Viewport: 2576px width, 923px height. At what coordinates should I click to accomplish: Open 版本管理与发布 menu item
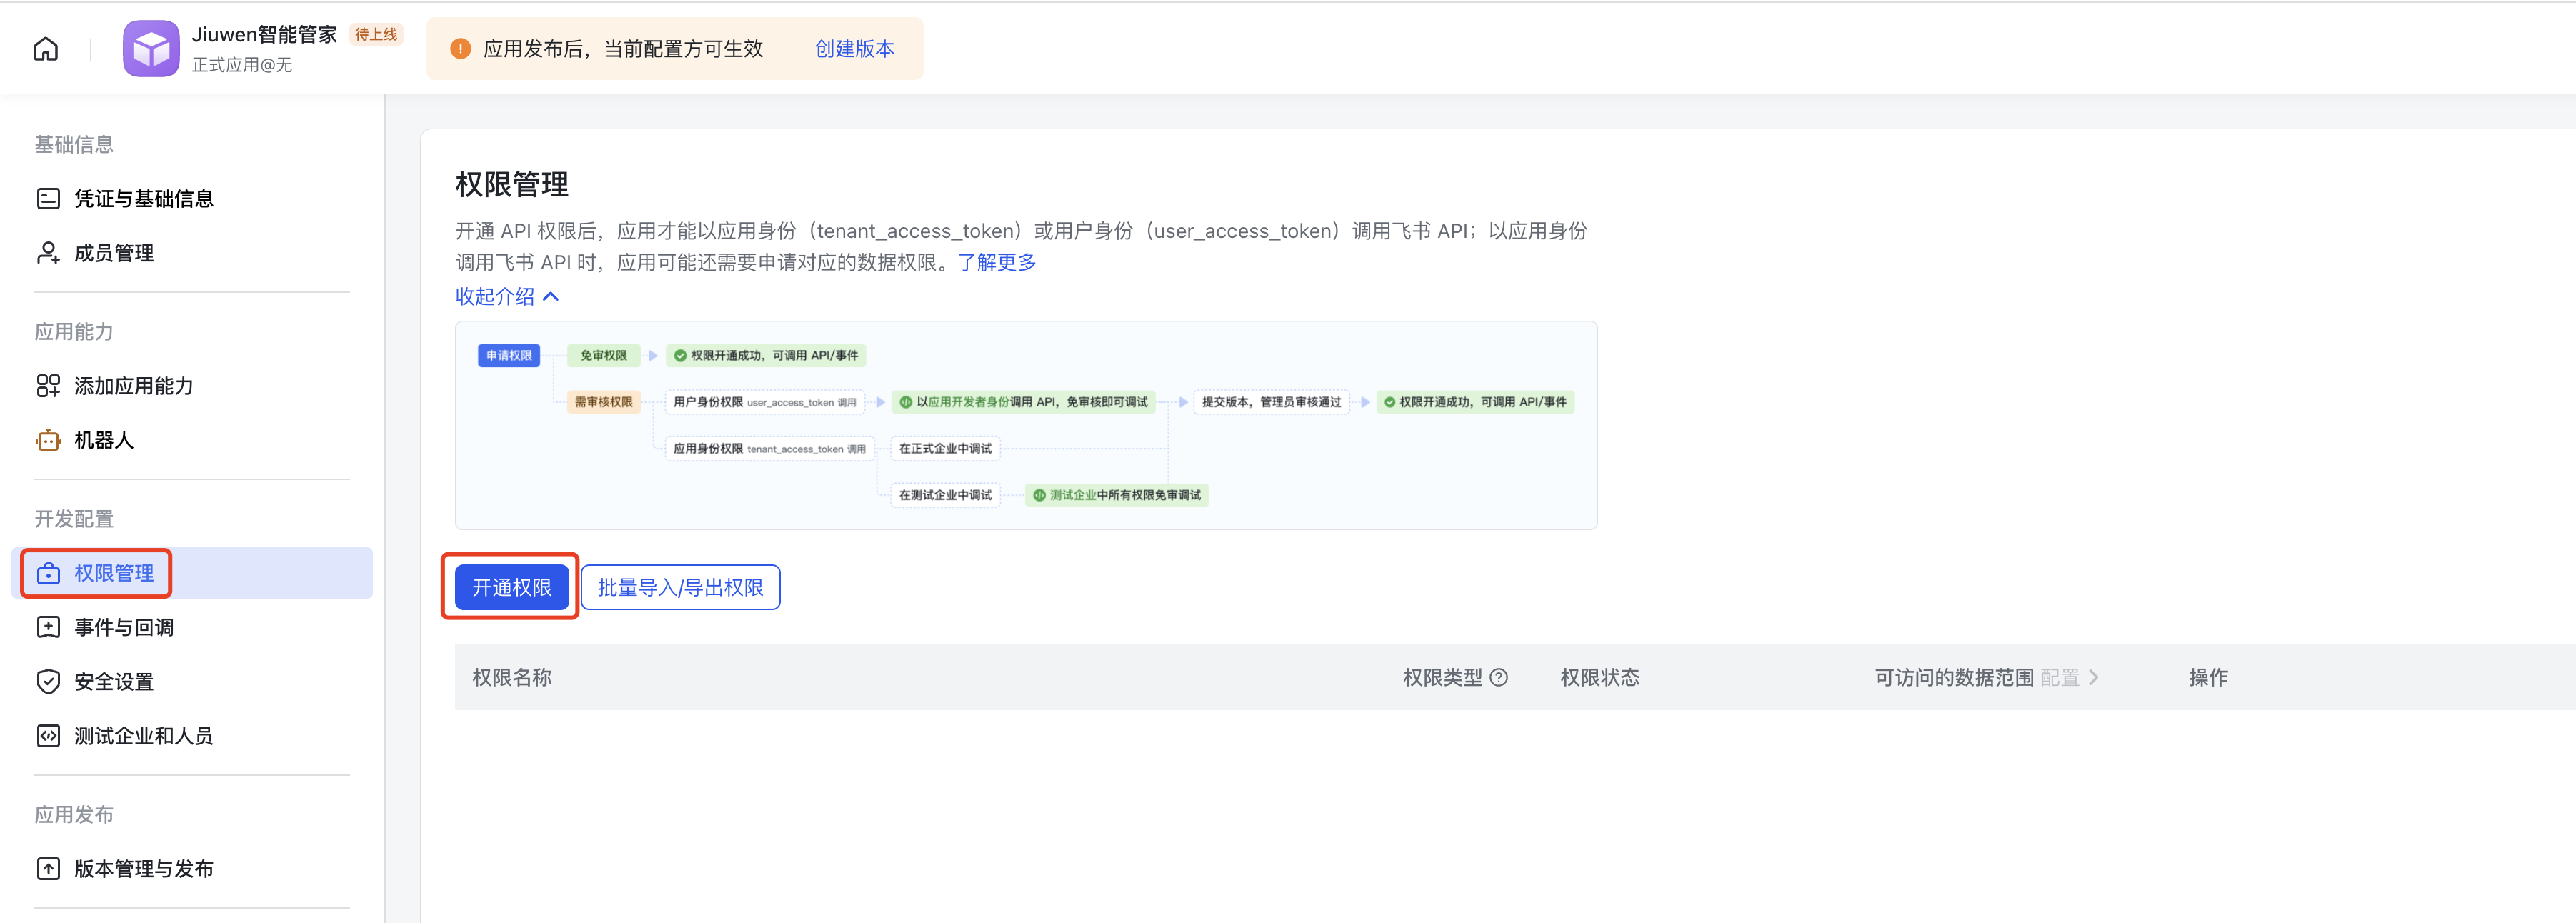[143, 869]
